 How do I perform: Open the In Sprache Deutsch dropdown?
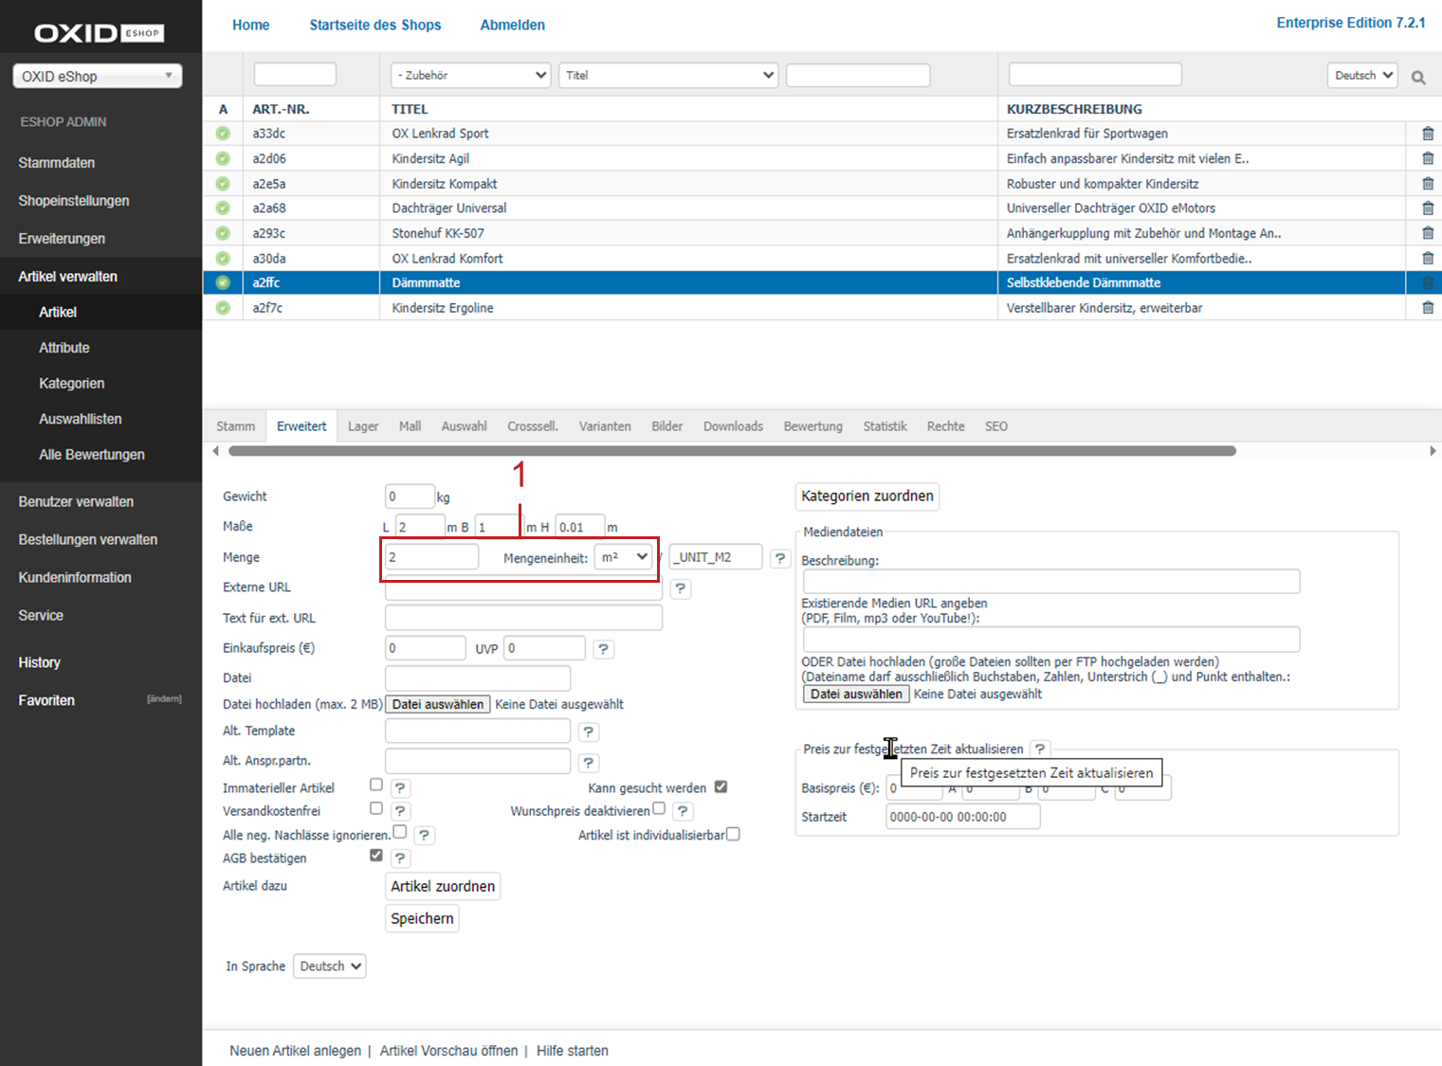(x=330, y=967)
